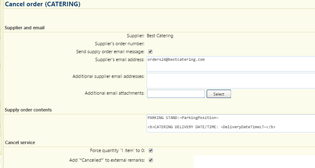Focus the Supplier's email address text box
This screenshot has width=315, height=168.
click(231, 64)
